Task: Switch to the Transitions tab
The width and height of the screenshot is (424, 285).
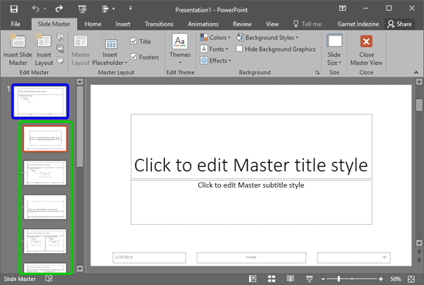Action: point(159,24)
